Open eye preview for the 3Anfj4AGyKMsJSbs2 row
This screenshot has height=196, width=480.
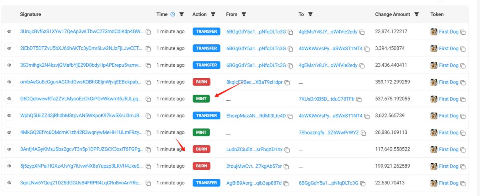(x=9, y=149)
